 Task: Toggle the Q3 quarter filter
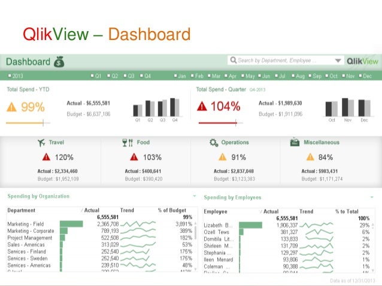click(129, 76)
